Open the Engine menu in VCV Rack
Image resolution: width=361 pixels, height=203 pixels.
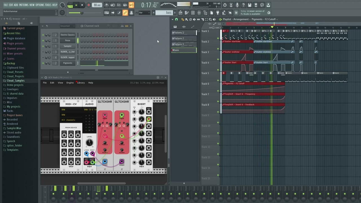[70, 83]
